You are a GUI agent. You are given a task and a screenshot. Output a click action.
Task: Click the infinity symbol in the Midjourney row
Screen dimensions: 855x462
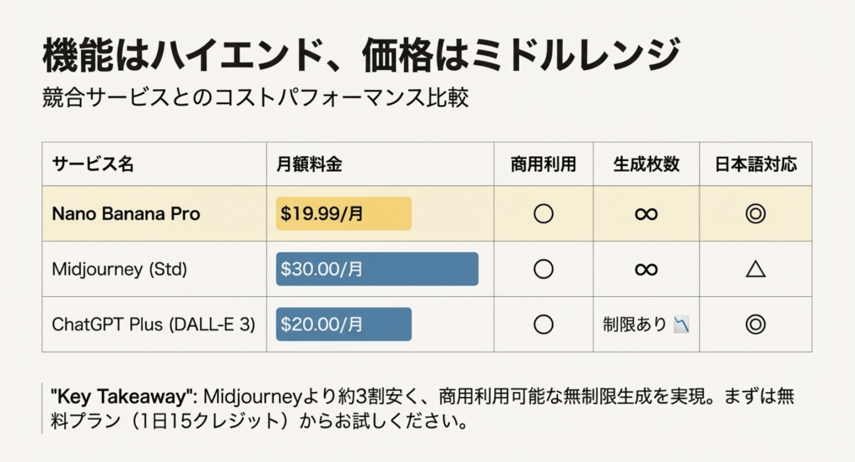645,269
